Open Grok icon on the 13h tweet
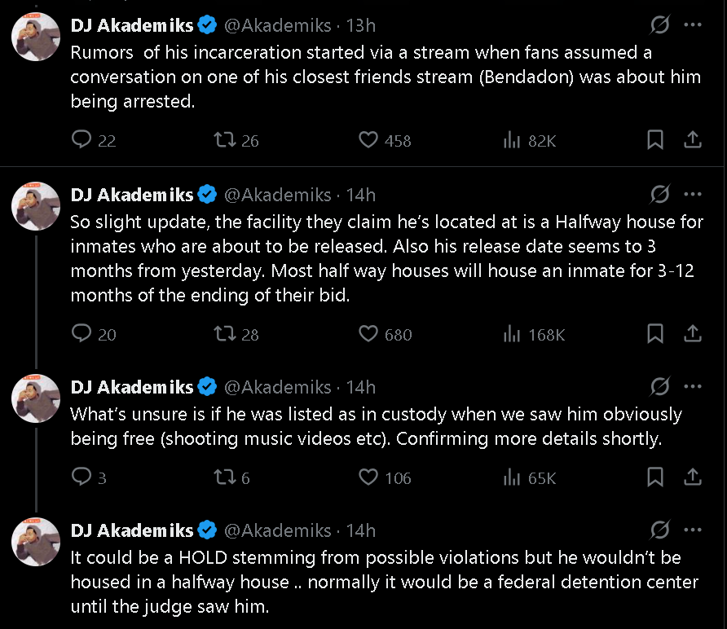The height and width of the screenshot is (629, 727). point(659,25)
